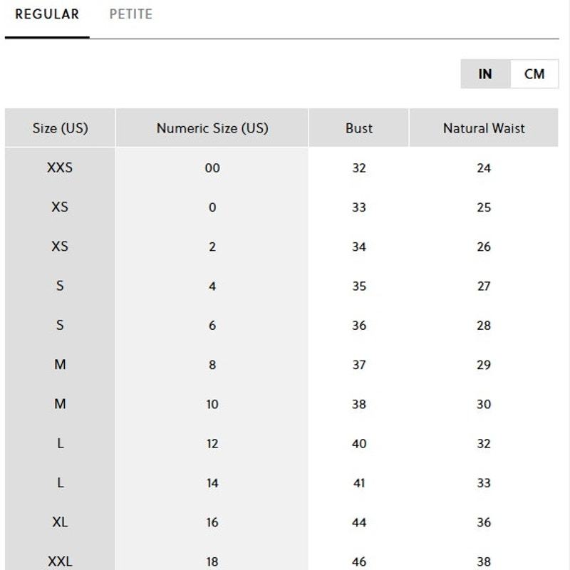Select numeric size 00 cell

(x=212, y=168)
